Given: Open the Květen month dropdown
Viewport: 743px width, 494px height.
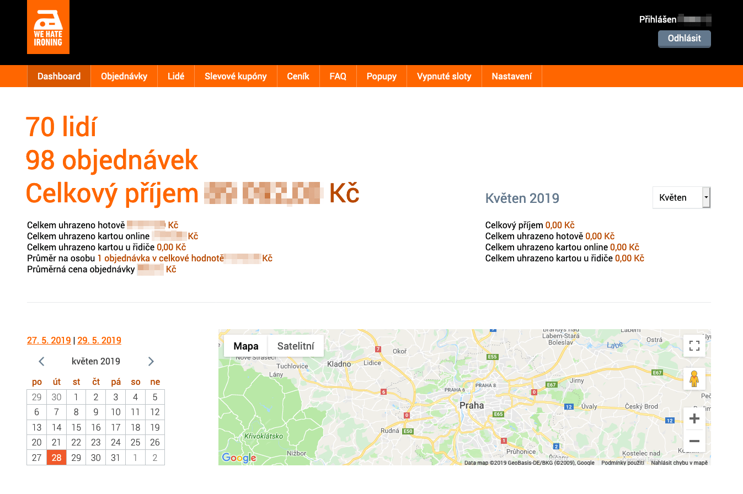Looking at the screenshot, I should point(681,197).
